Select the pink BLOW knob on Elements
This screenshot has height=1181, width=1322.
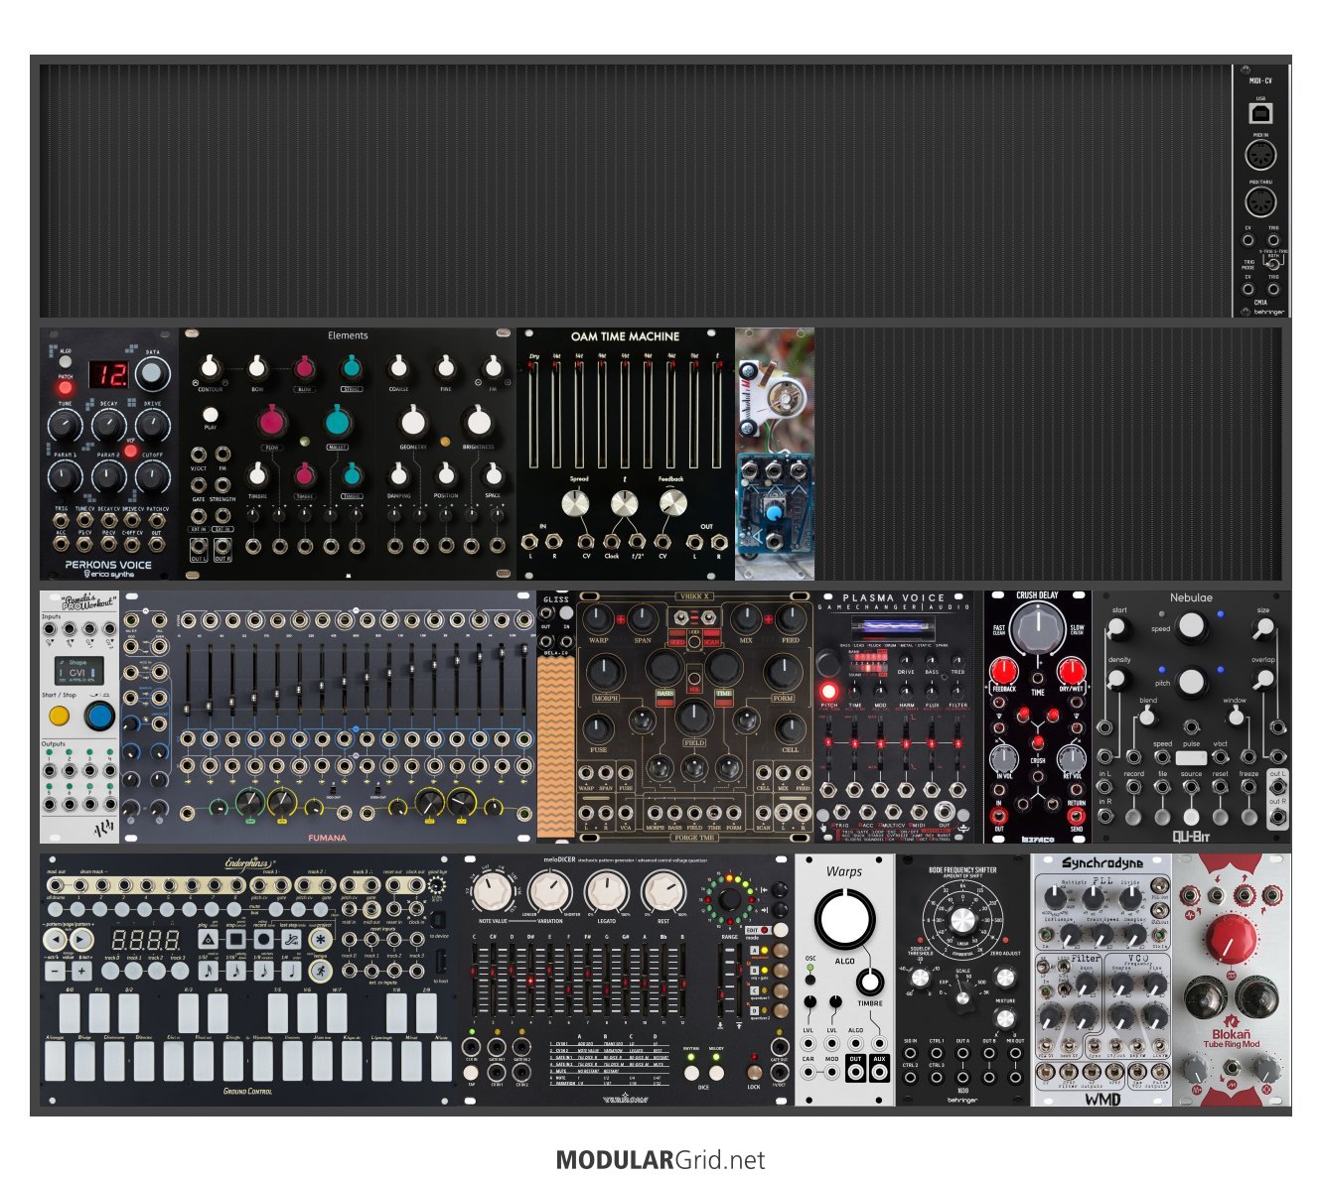tap(304, 369)
